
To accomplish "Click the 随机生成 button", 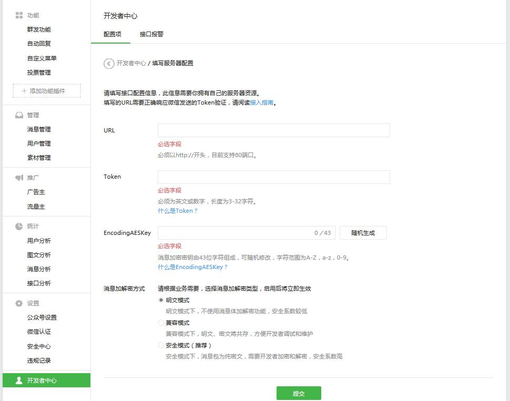I will pos(363,233).
